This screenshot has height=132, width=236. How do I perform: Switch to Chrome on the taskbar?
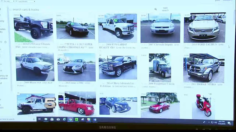[x=70, y=120]
